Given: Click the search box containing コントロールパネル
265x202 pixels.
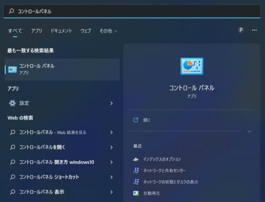Looking at the screenshot, I should [132, 11].
